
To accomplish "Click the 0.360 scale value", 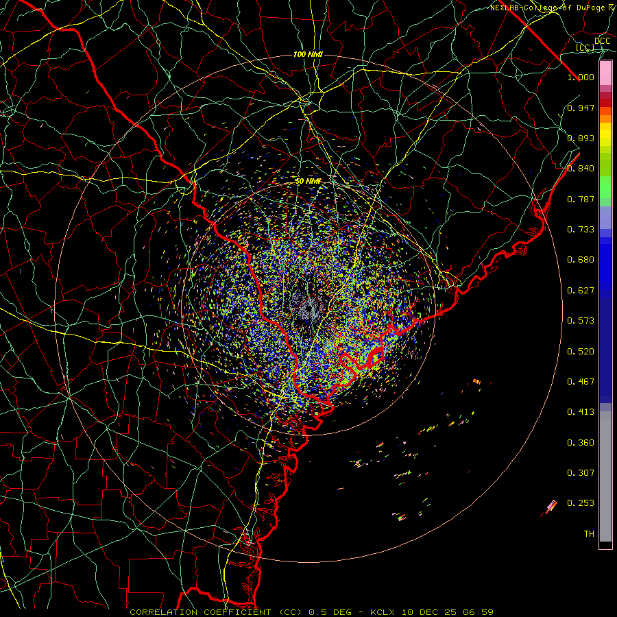I will tap(581, 443).
